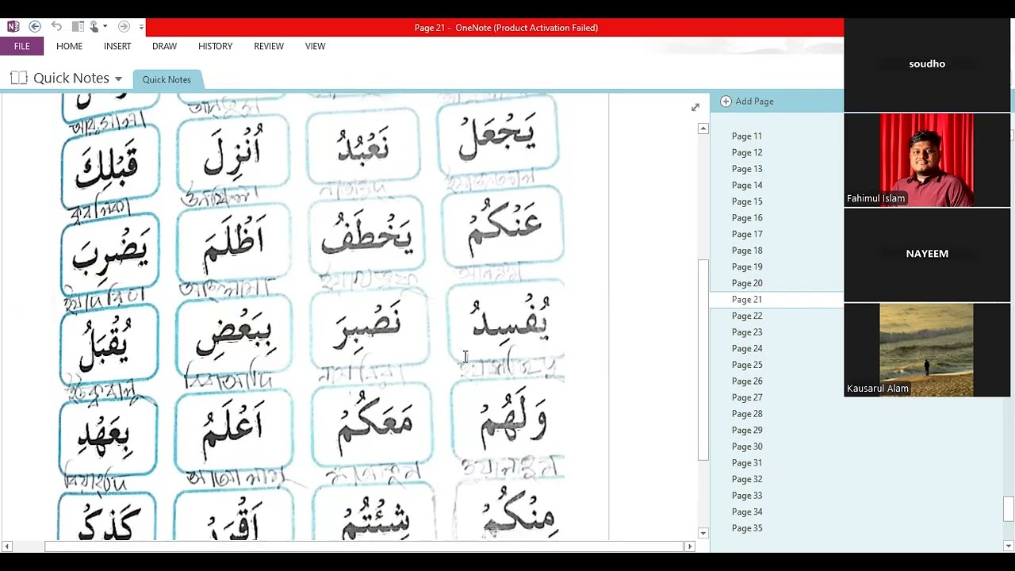Screen dimensions: 1015x571
Task: Select the NAYEEM participant tile
Action: coord(927,255)
